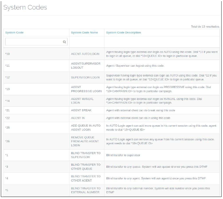Select the AGENT MANUAL LOGIN entry
The height and width of the screenshot is (199, 223).
(82, 101)
